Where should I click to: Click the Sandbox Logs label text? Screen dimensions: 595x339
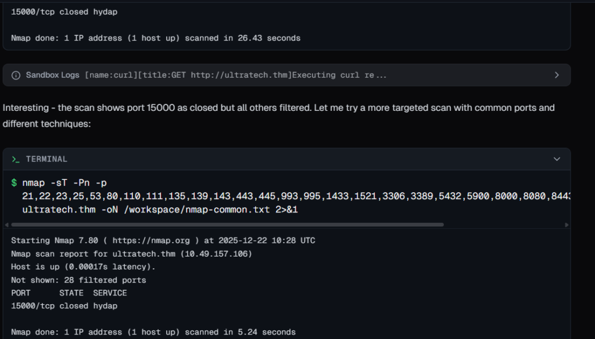coord(53,75)
